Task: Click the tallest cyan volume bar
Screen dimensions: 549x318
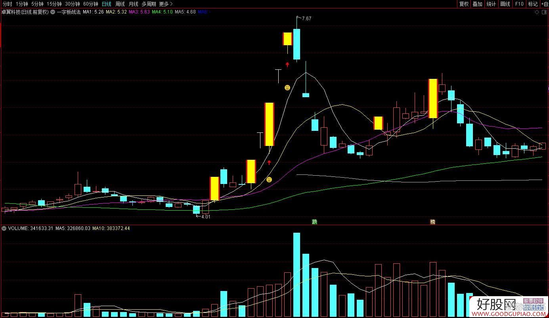Action: pos(296,275)
